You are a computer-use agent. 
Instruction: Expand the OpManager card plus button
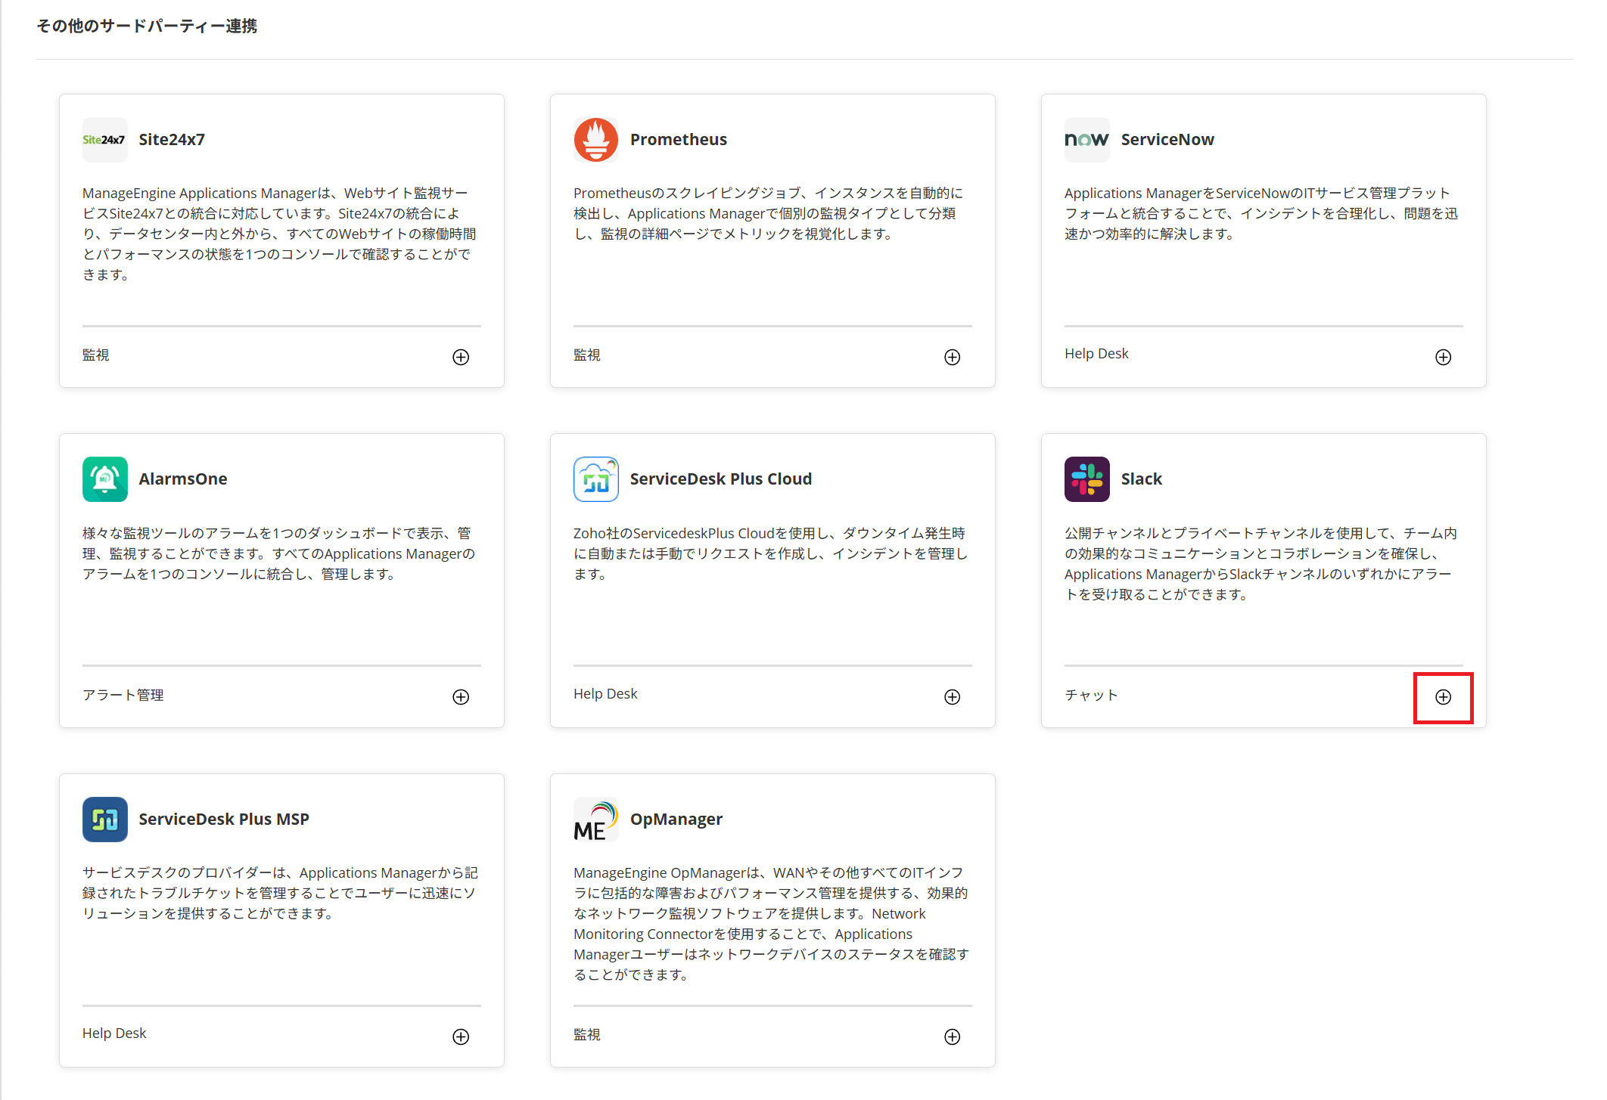tap(952, 1037)
